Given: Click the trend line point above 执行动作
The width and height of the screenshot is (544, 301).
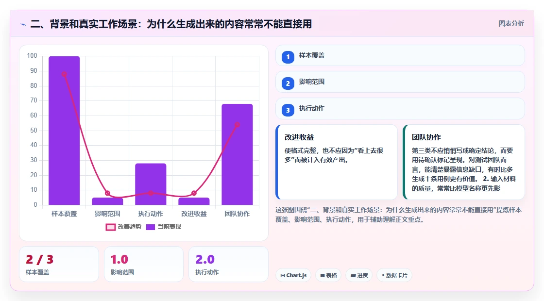Looking at the screenshot, I should pos(151,193).
